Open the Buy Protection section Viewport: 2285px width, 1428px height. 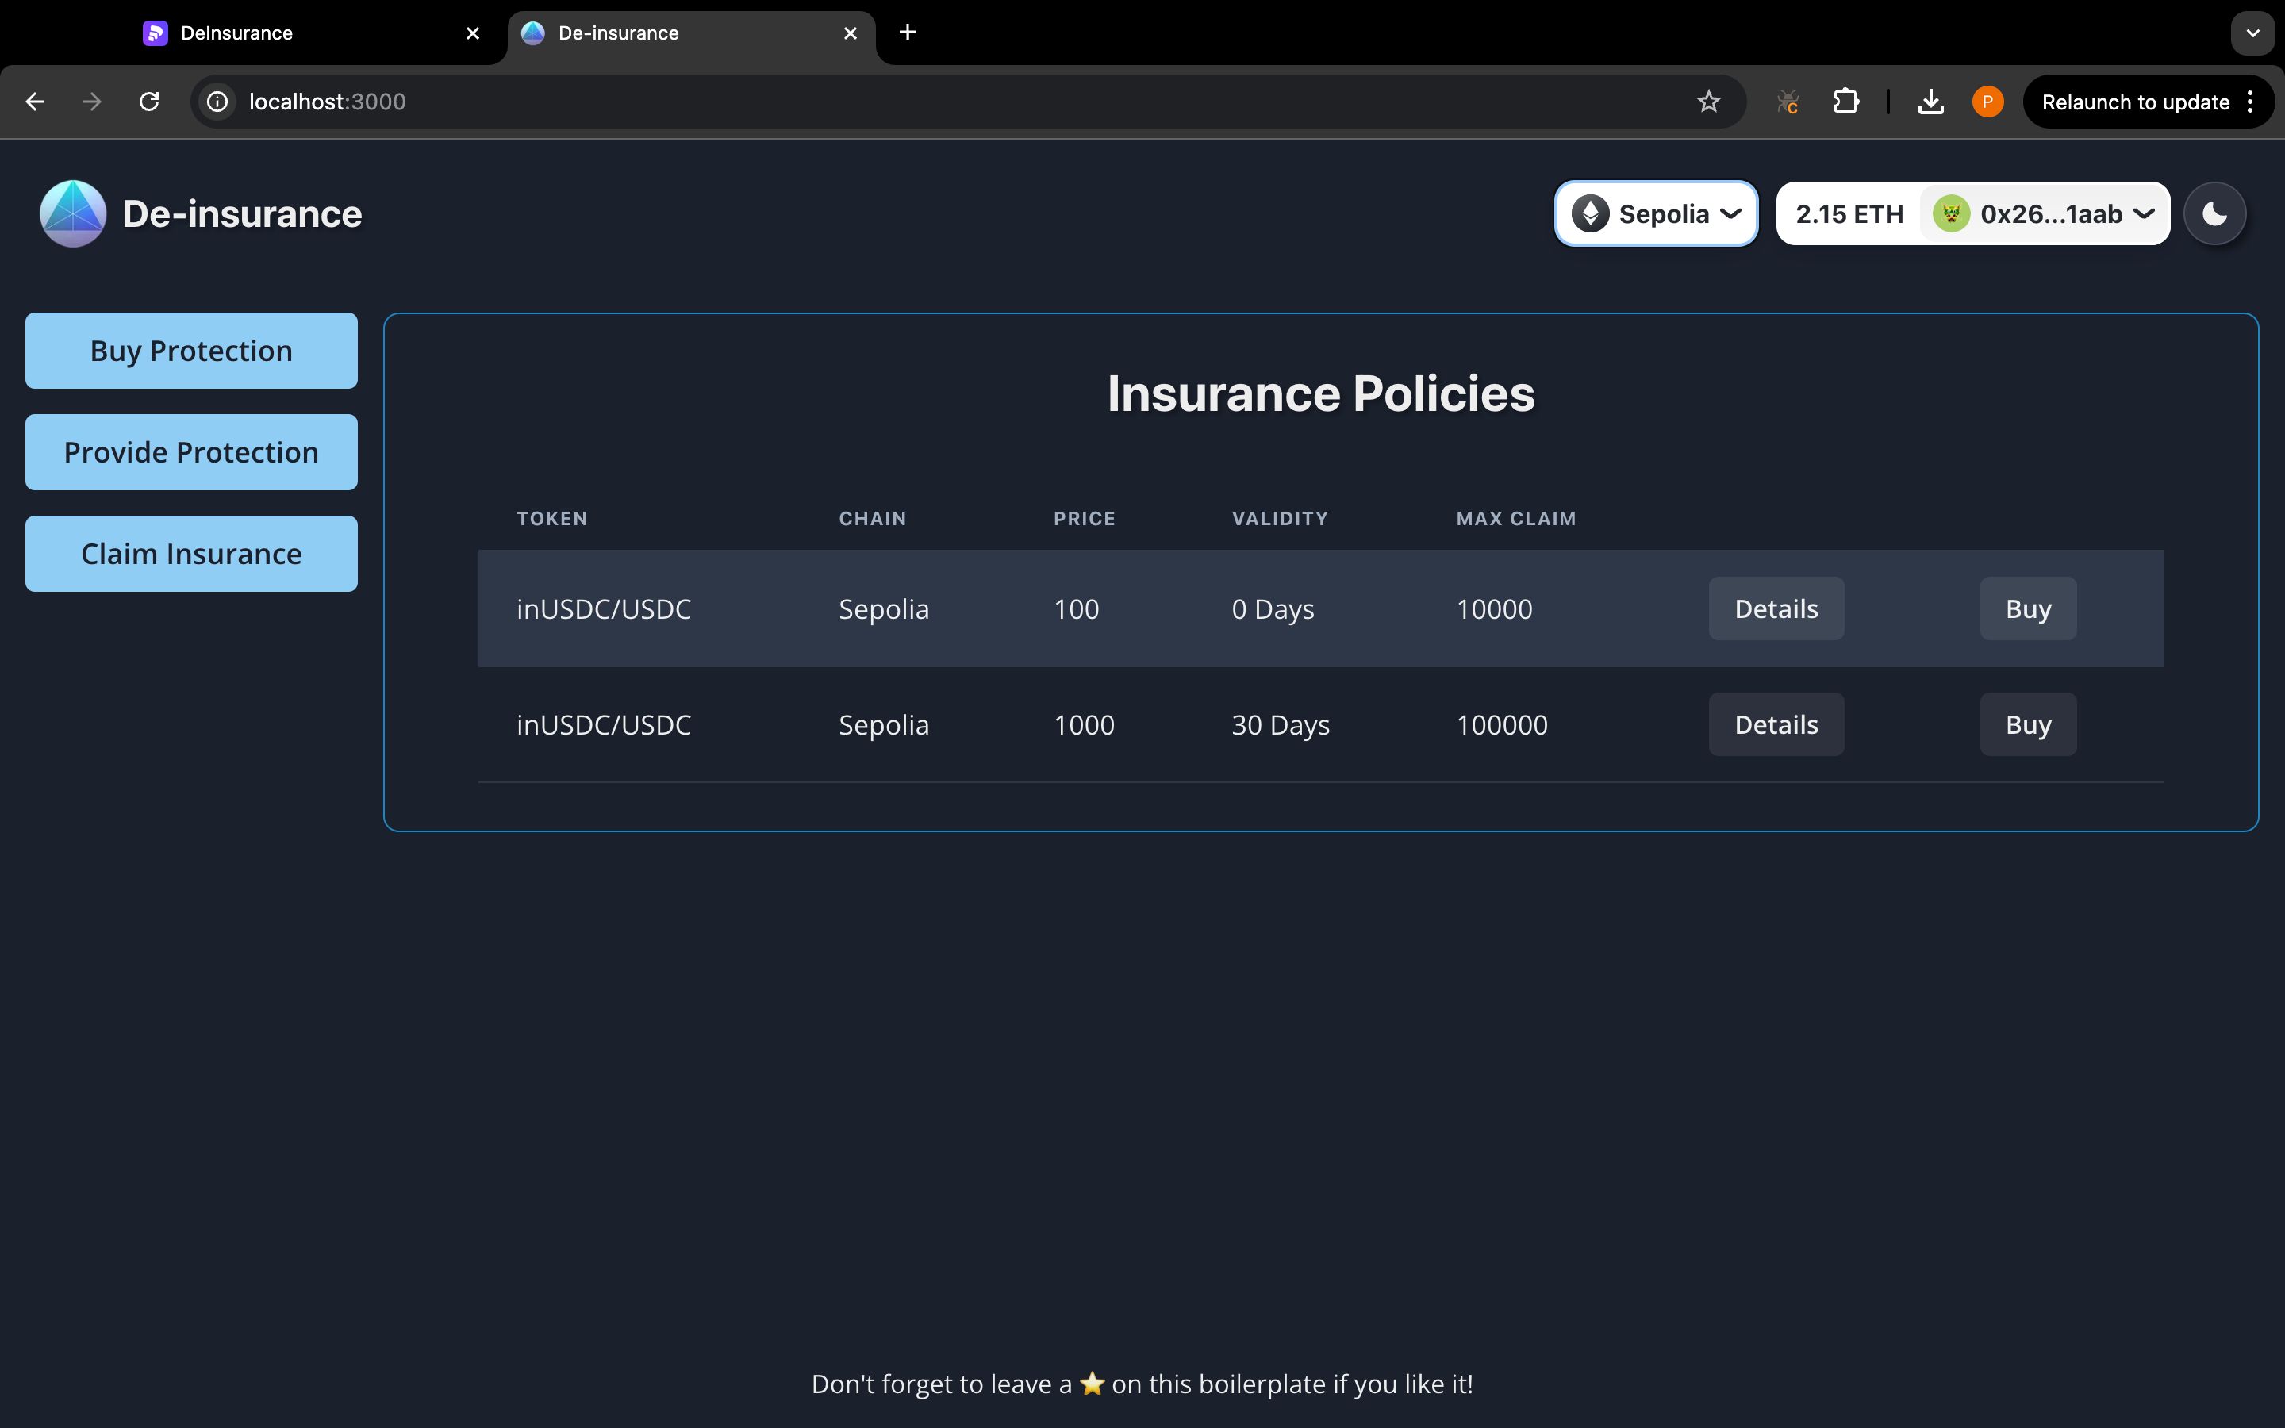coord(192,351)
